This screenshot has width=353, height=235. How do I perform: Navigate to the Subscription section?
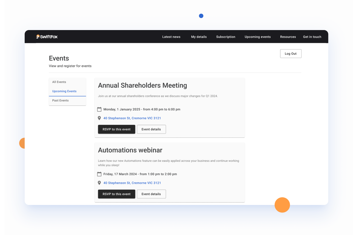[x=226, y=37]
